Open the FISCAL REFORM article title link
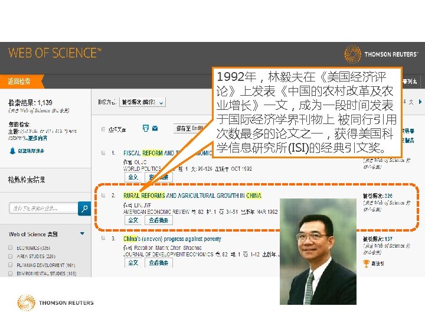Viewport: 425px width, 319px height. (168, 153)
